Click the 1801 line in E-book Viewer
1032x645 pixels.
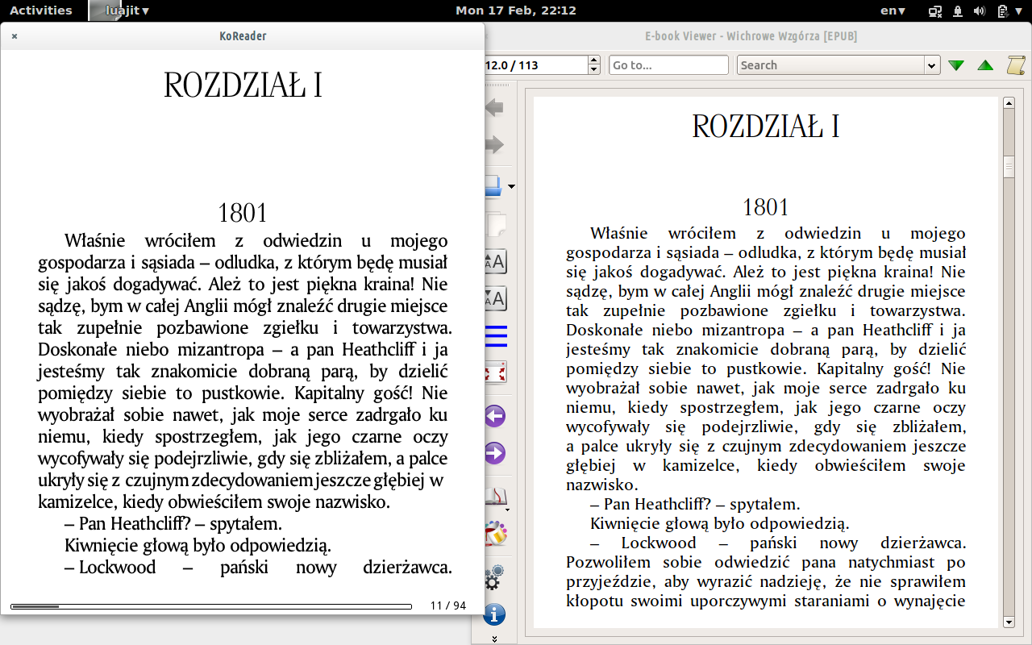(x=766, y=207)
